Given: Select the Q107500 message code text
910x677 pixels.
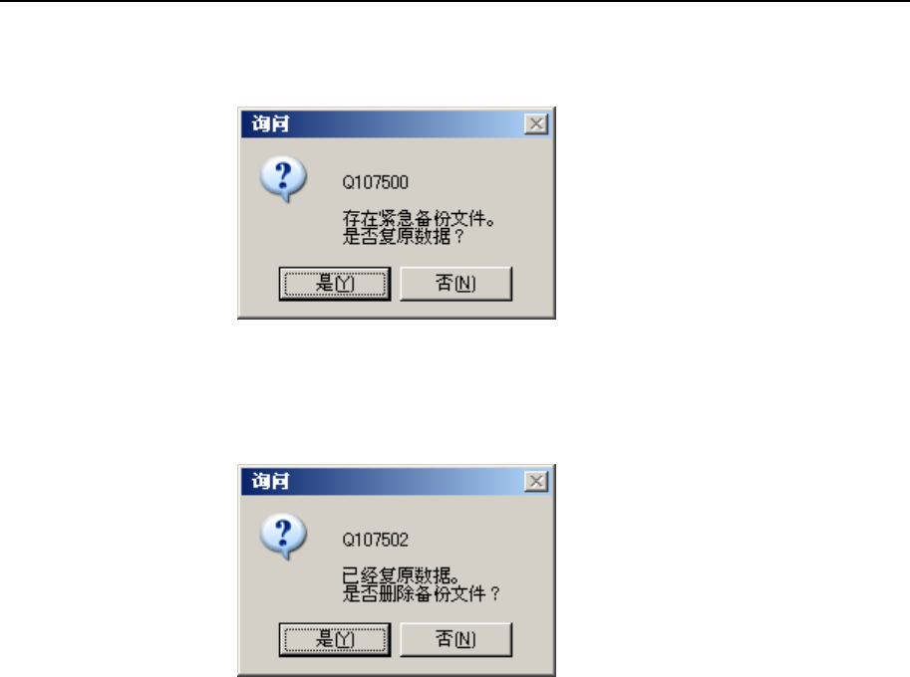Looking at the screenshot, I should coord(376,182).
